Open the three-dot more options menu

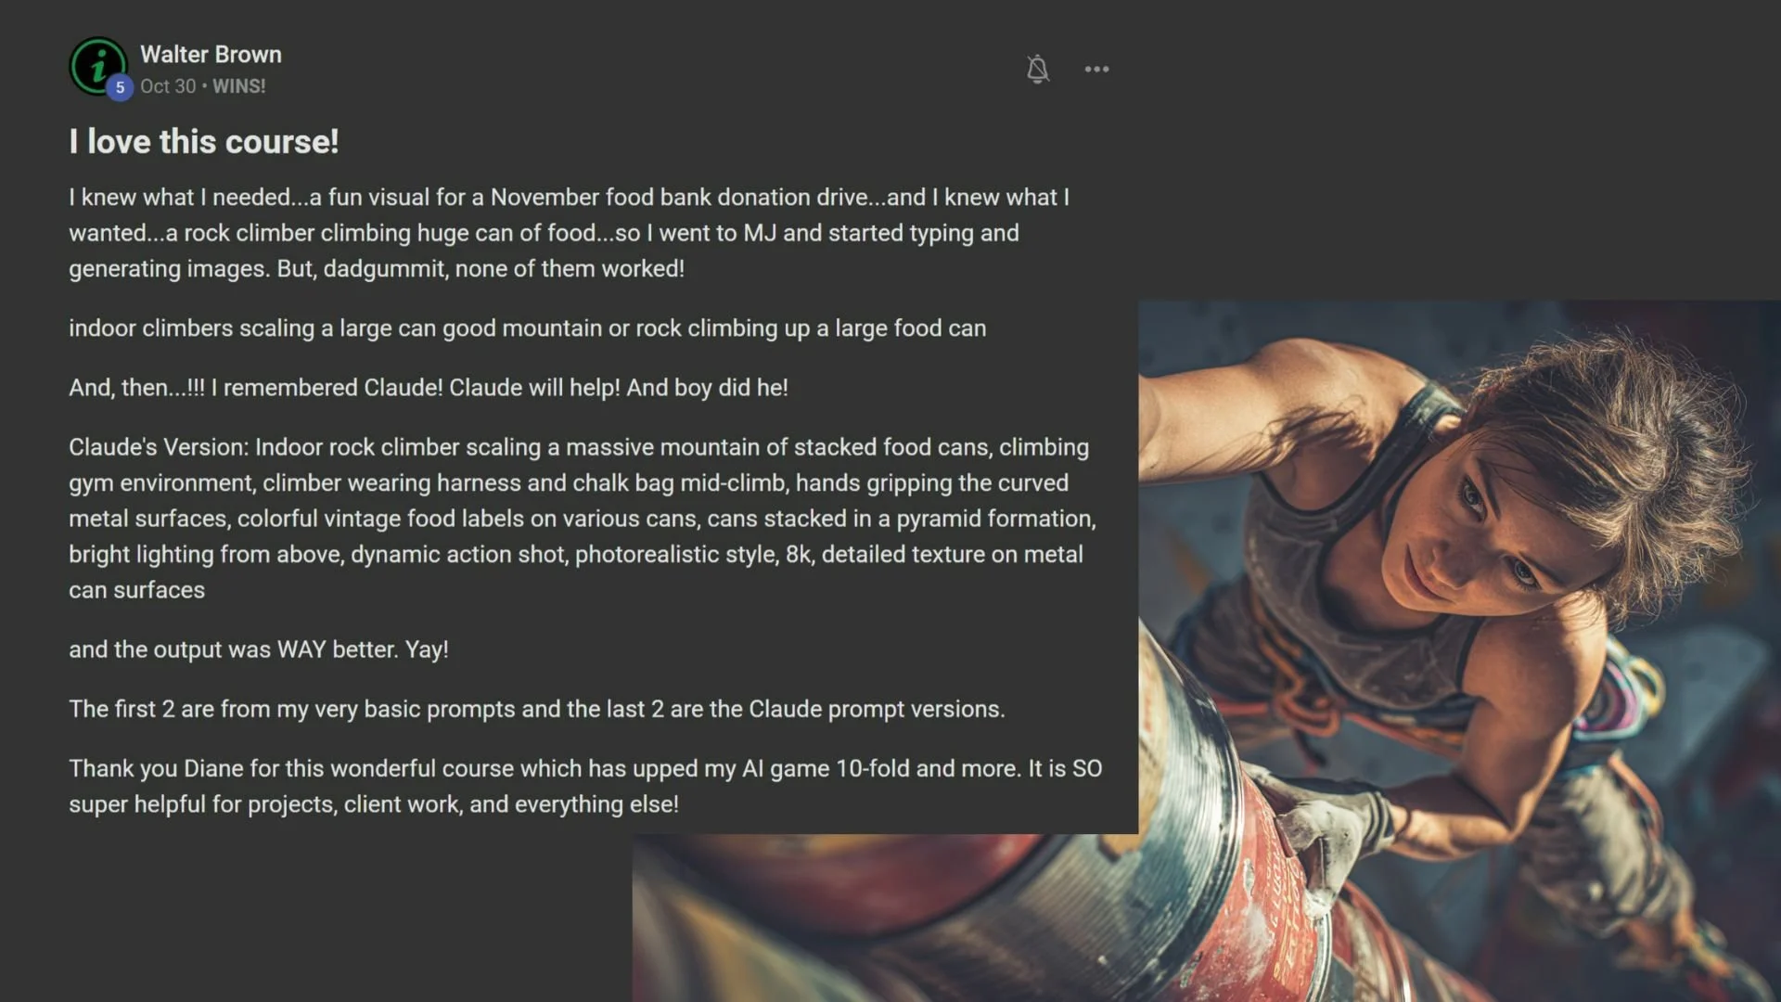(x=1096, y=70)
